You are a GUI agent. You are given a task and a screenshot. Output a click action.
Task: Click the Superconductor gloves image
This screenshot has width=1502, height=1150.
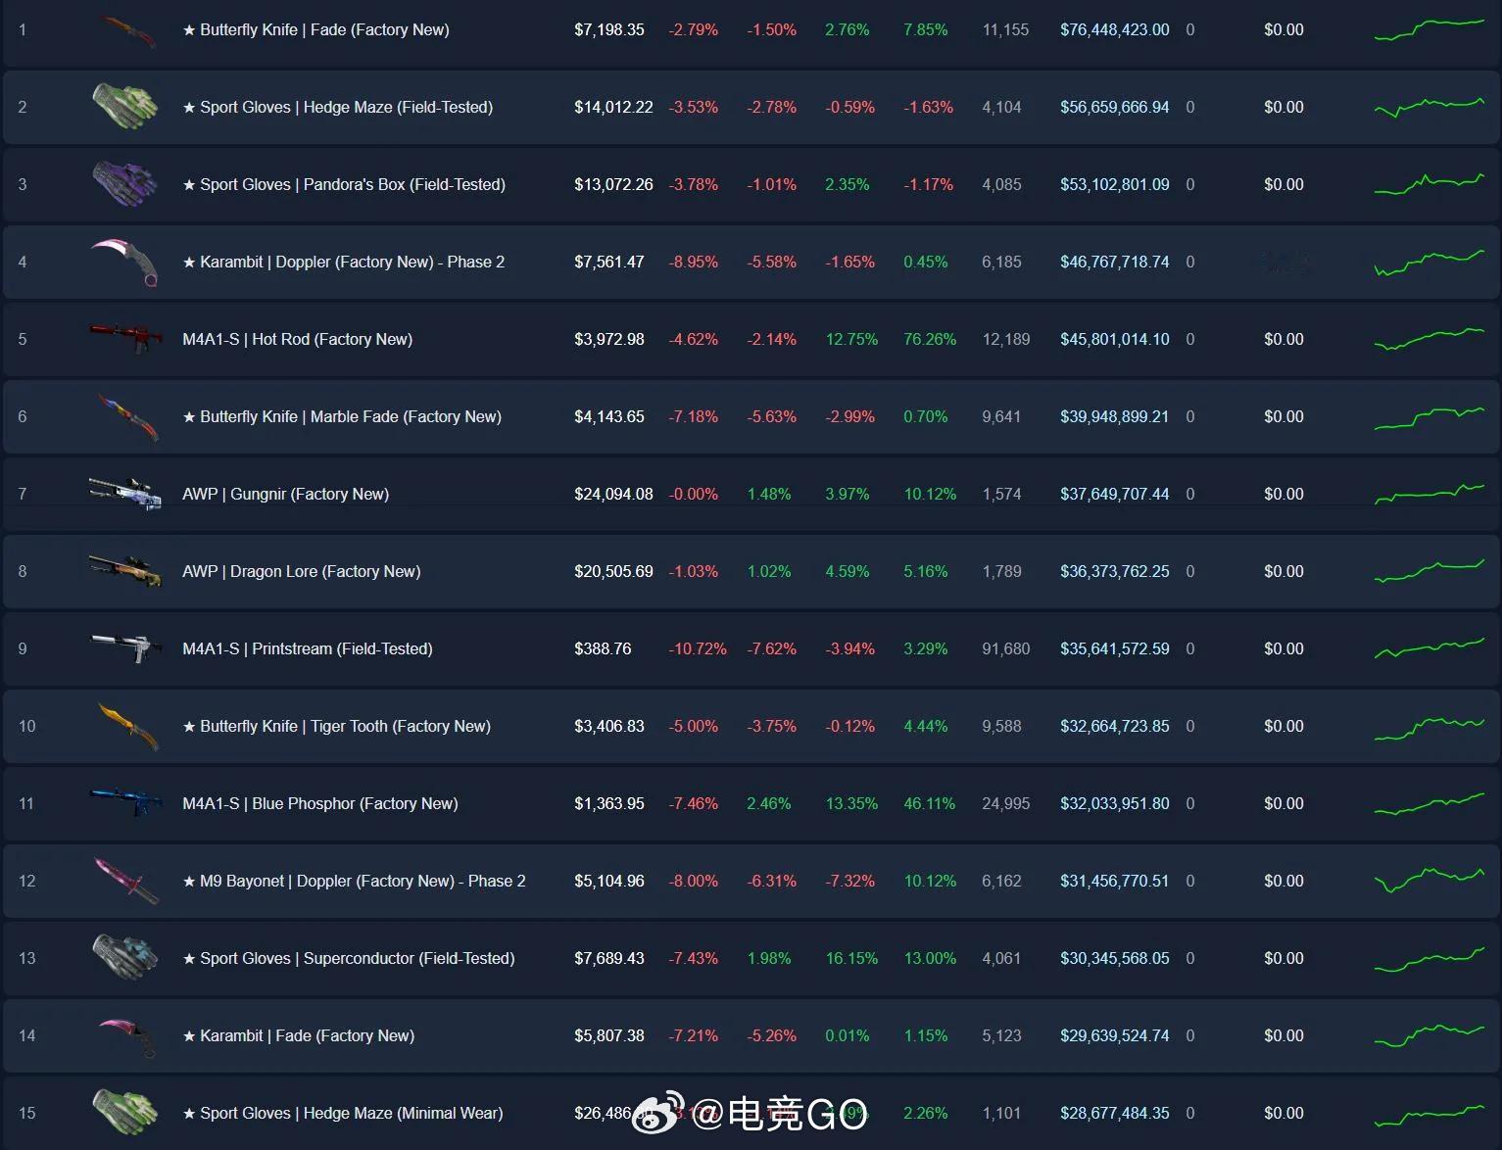[x=125, y=957]
